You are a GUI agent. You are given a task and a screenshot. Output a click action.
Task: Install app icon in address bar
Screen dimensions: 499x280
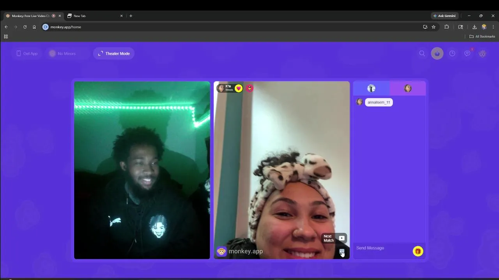pos(425,27)
